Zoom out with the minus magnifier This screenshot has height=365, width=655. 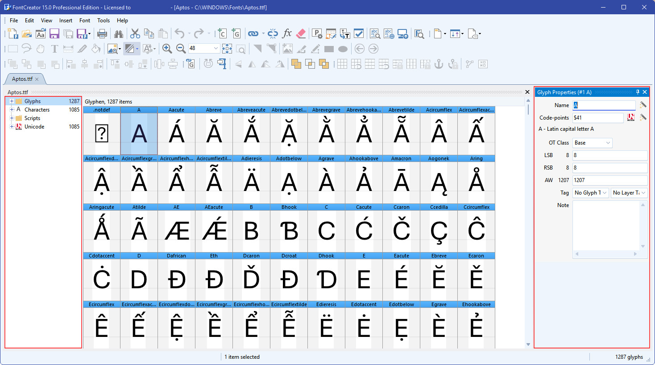click(x=181, y=48)
